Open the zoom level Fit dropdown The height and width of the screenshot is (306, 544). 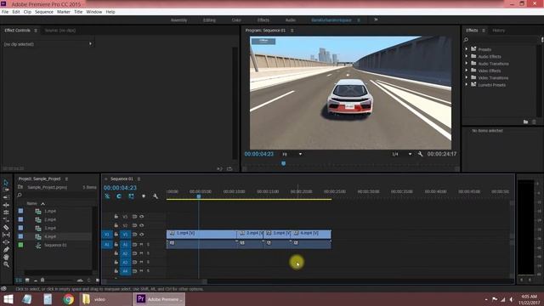coord(292,154)
